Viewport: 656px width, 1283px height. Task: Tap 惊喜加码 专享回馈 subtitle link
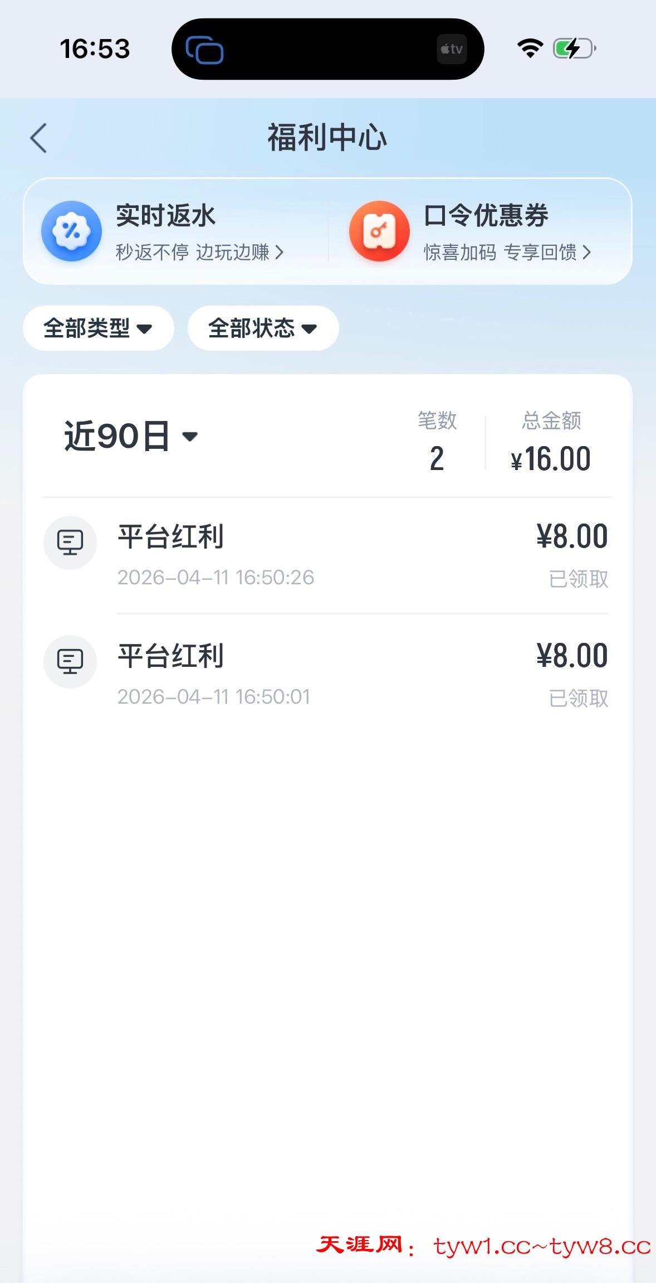coord(507,253)
